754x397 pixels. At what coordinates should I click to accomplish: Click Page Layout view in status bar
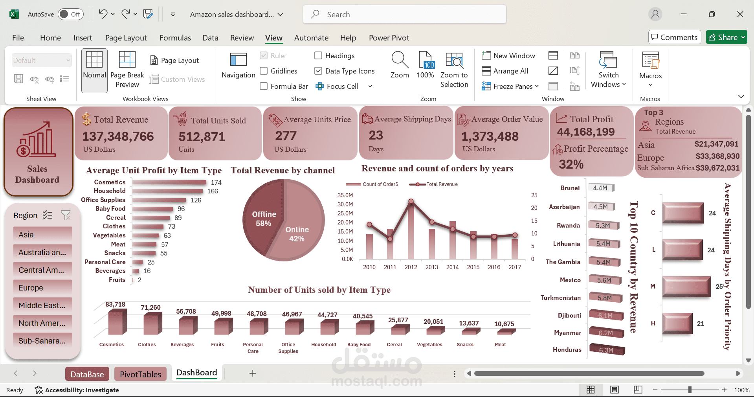pos(615,390)
